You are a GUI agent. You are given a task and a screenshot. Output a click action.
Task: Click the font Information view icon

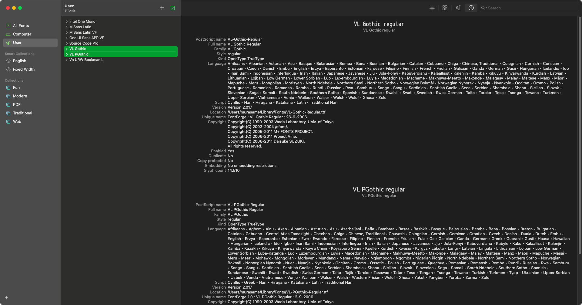(x=471, y=8)
